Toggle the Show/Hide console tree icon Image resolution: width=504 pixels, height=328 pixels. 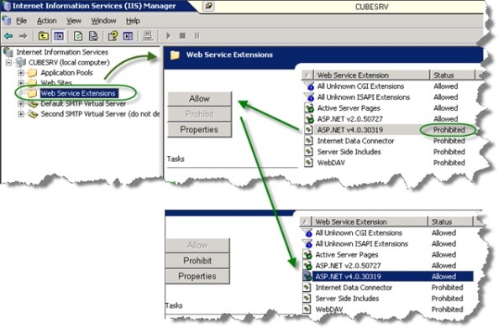tap(59, 36)
